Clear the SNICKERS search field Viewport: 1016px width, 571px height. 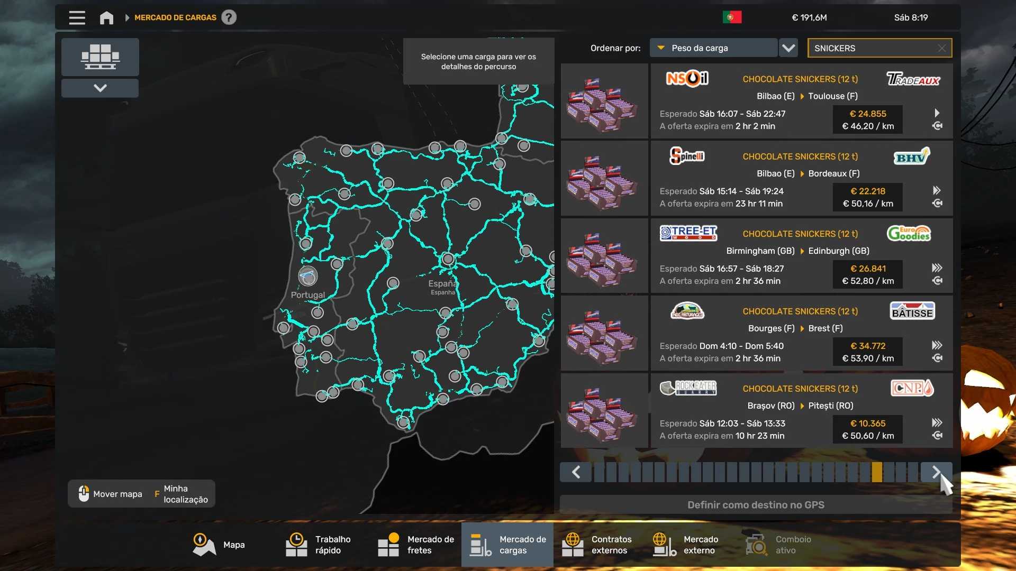941,48
